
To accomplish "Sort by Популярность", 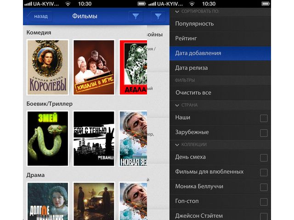I will (220, 24).
